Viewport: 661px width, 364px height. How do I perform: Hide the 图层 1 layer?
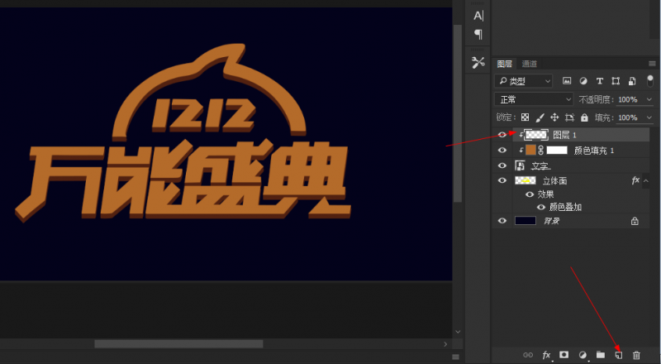pos(502,135)
